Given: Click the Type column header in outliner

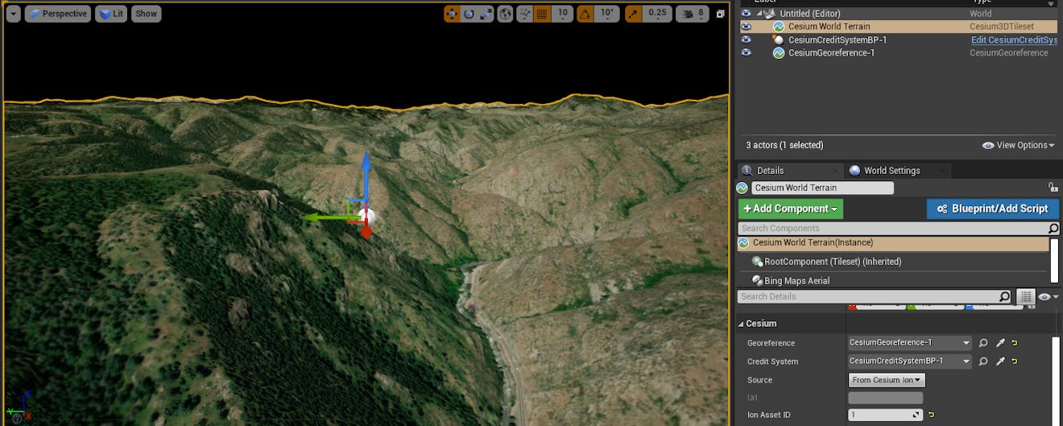Looking at the screenshot, I should tap(981, 2).
